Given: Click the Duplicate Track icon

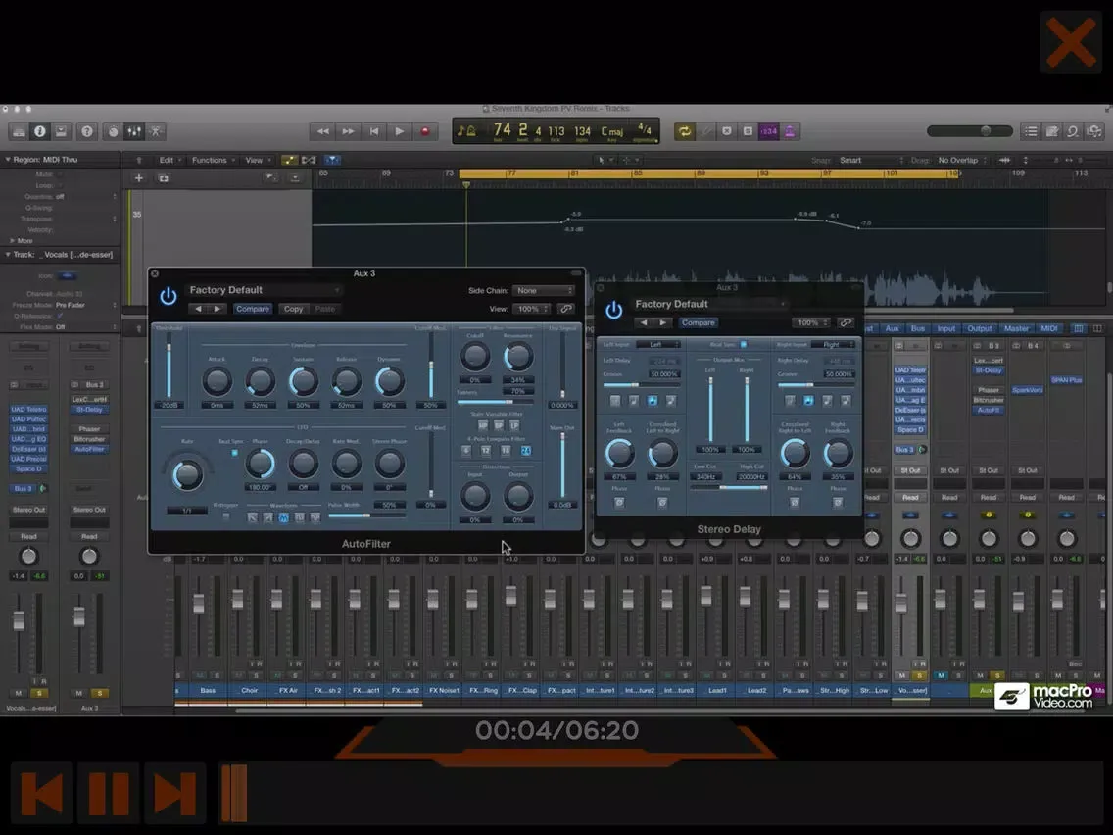Looking at the screenshot, I should pyautogui.click(x=164, y=178).
